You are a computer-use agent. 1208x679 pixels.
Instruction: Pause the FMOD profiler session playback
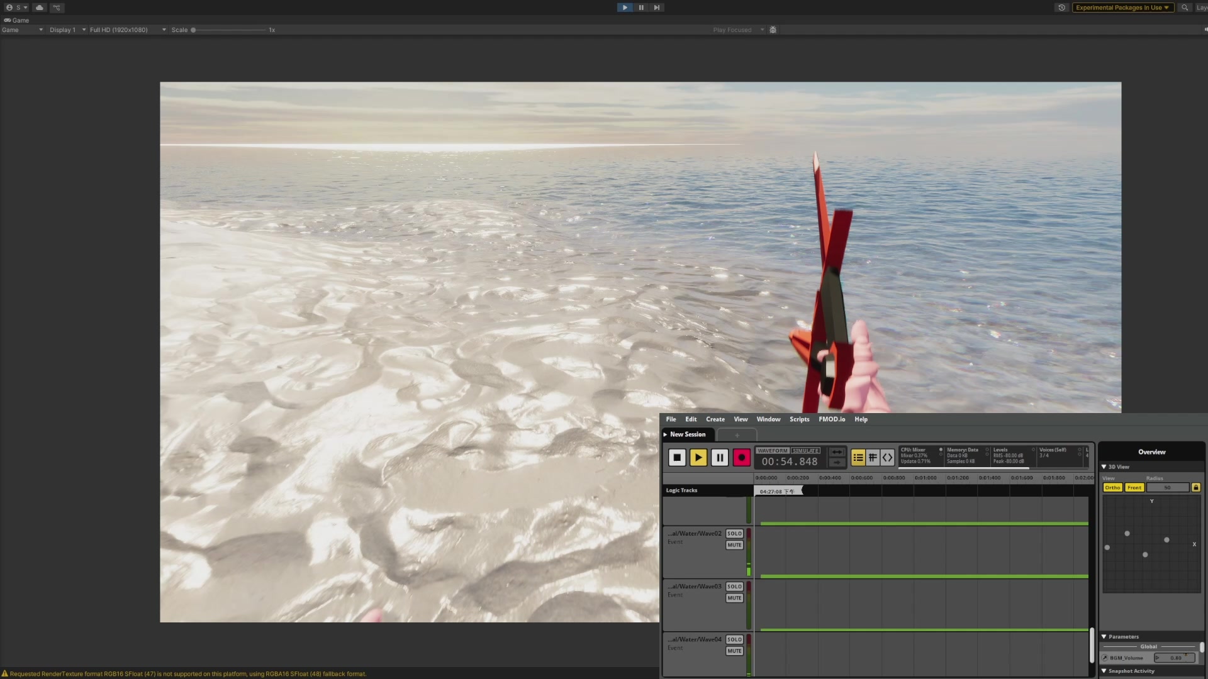tap(720, 458)
